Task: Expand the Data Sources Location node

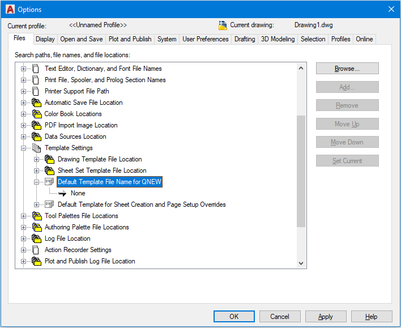Action: pos(24,137)
